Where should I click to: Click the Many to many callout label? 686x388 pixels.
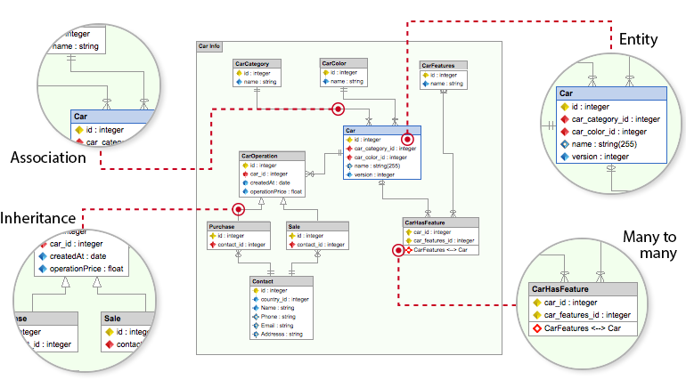[x=645, y=246]
